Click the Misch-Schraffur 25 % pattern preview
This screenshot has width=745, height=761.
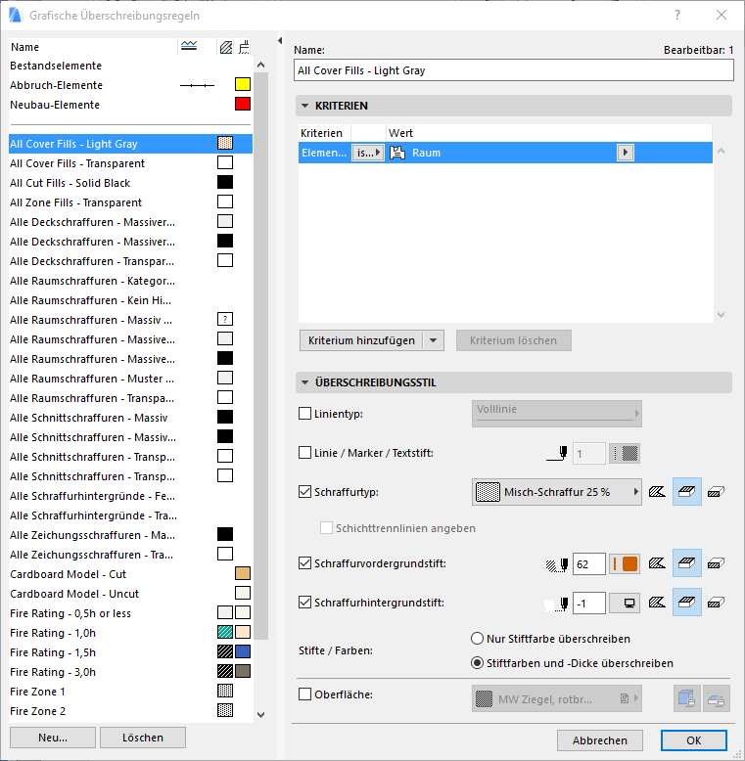[488, 492]
